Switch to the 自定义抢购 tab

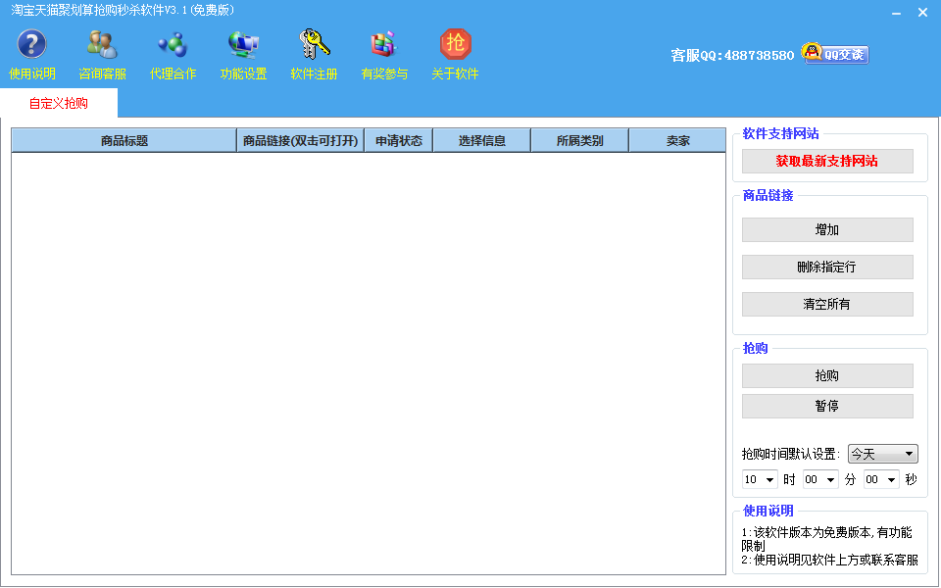[59, 103]
